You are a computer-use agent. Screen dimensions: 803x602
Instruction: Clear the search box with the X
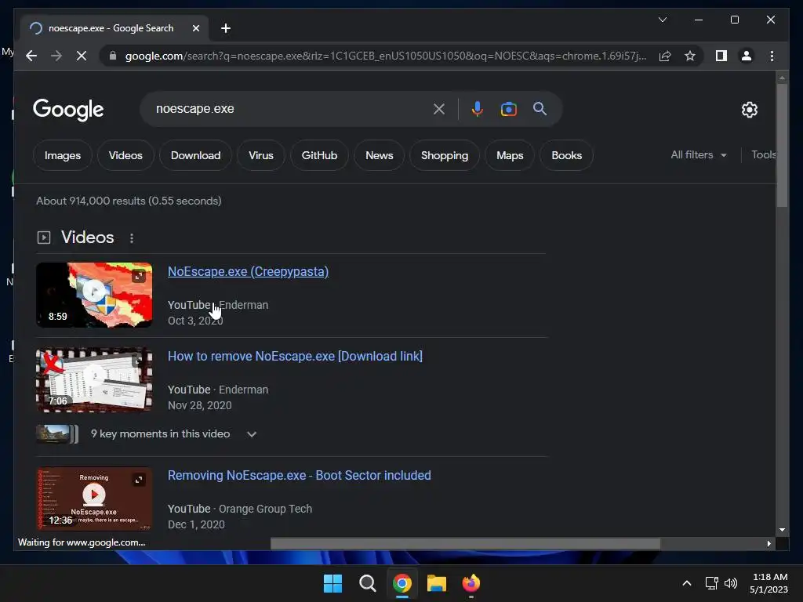(x=439, y=108)
